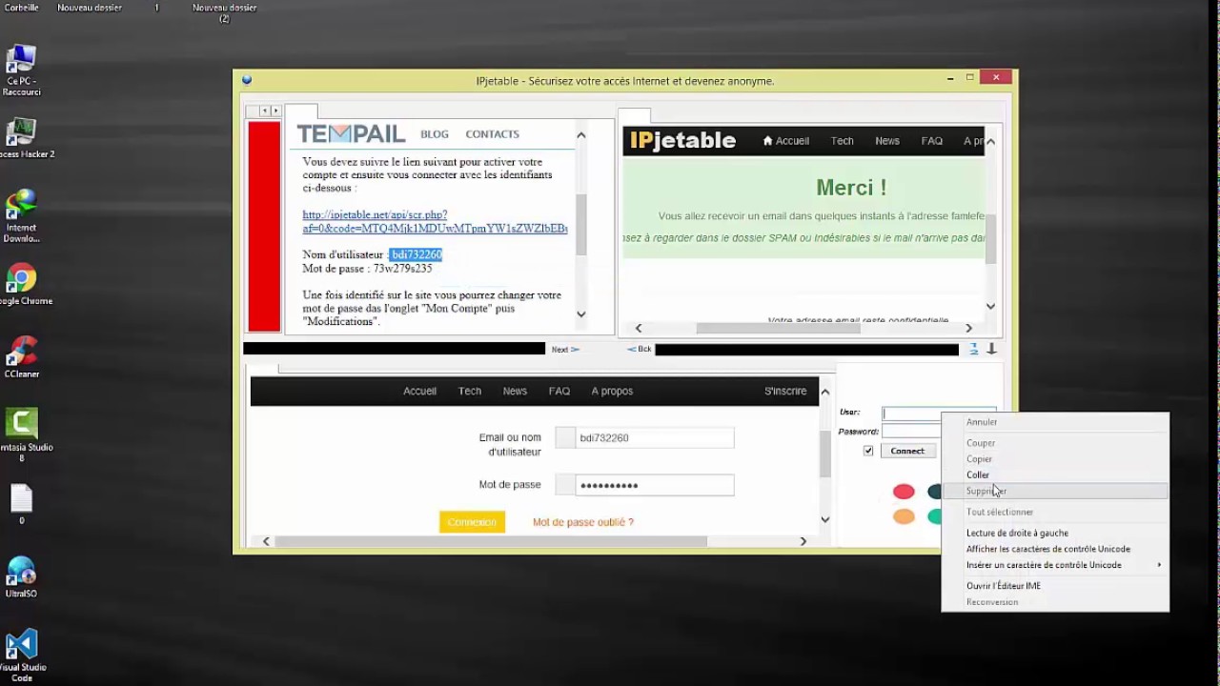Select Ouvrir l'Éditeur IME menu entry
The image size is (1220, 686).
click(x=1054, y=586)
